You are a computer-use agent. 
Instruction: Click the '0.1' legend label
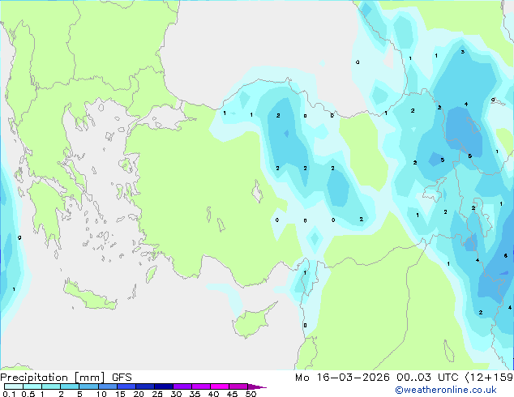click(9, 394)
